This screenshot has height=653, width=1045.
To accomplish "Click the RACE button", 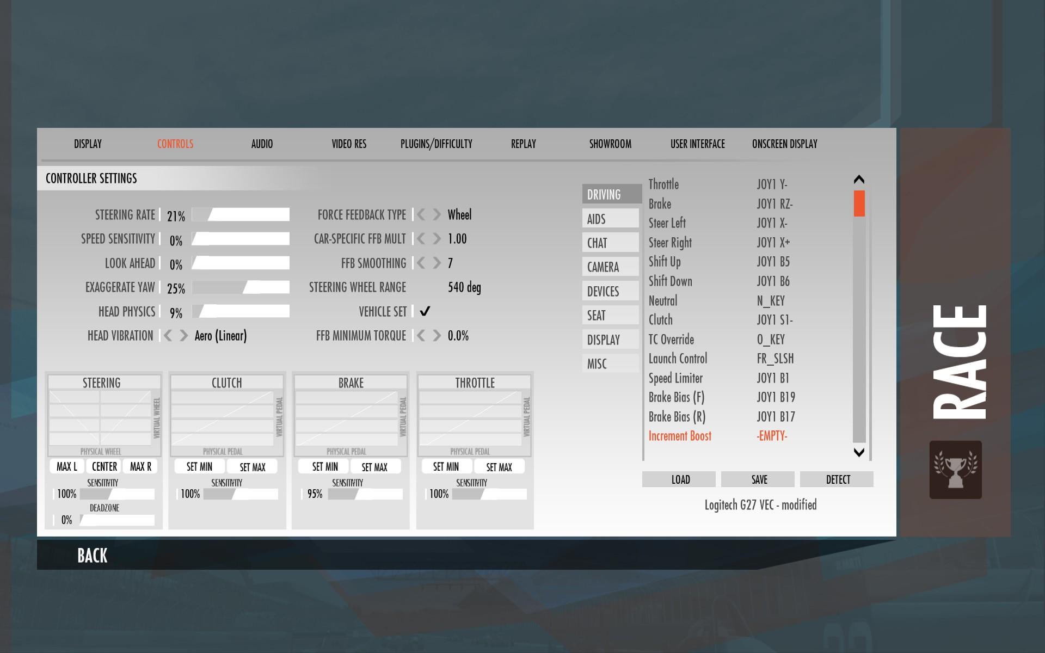I will pos(960,361).
